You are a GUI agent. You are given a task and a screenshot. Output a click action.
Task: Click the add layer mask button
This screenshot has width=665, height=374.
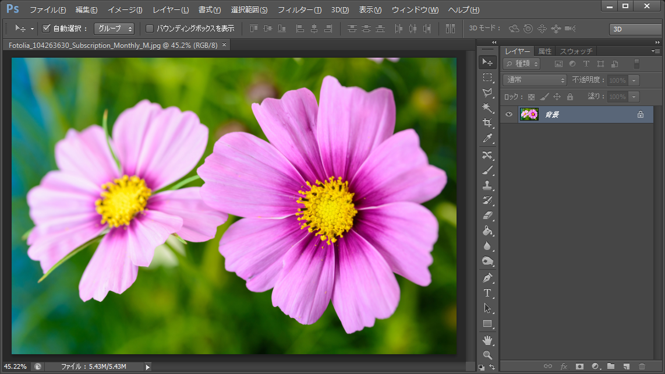point(579,366)
